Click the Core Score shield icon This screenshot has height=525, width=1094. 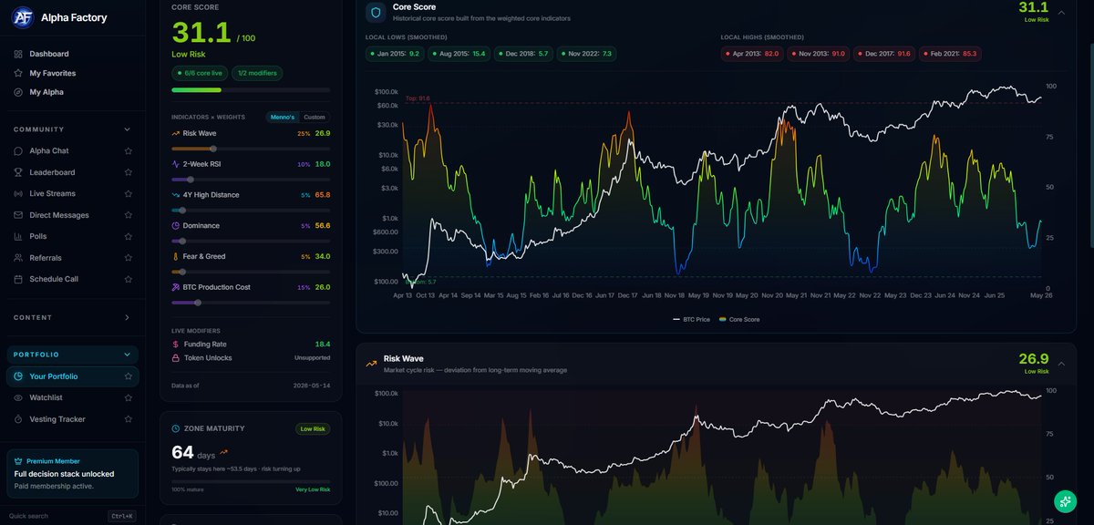tap(376, 12)
